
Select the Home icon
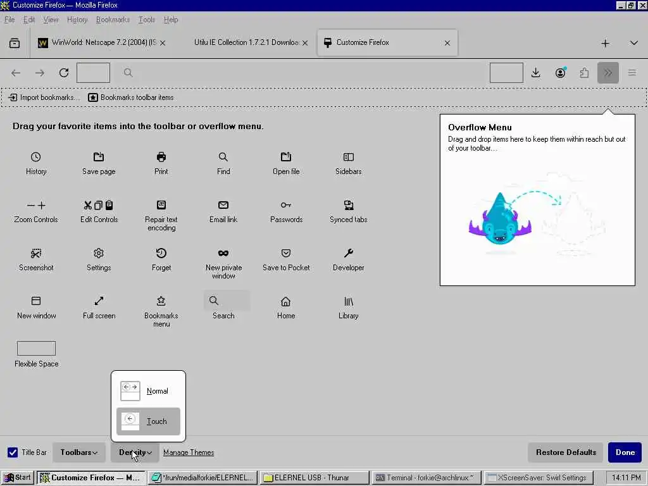pos(285,301)
